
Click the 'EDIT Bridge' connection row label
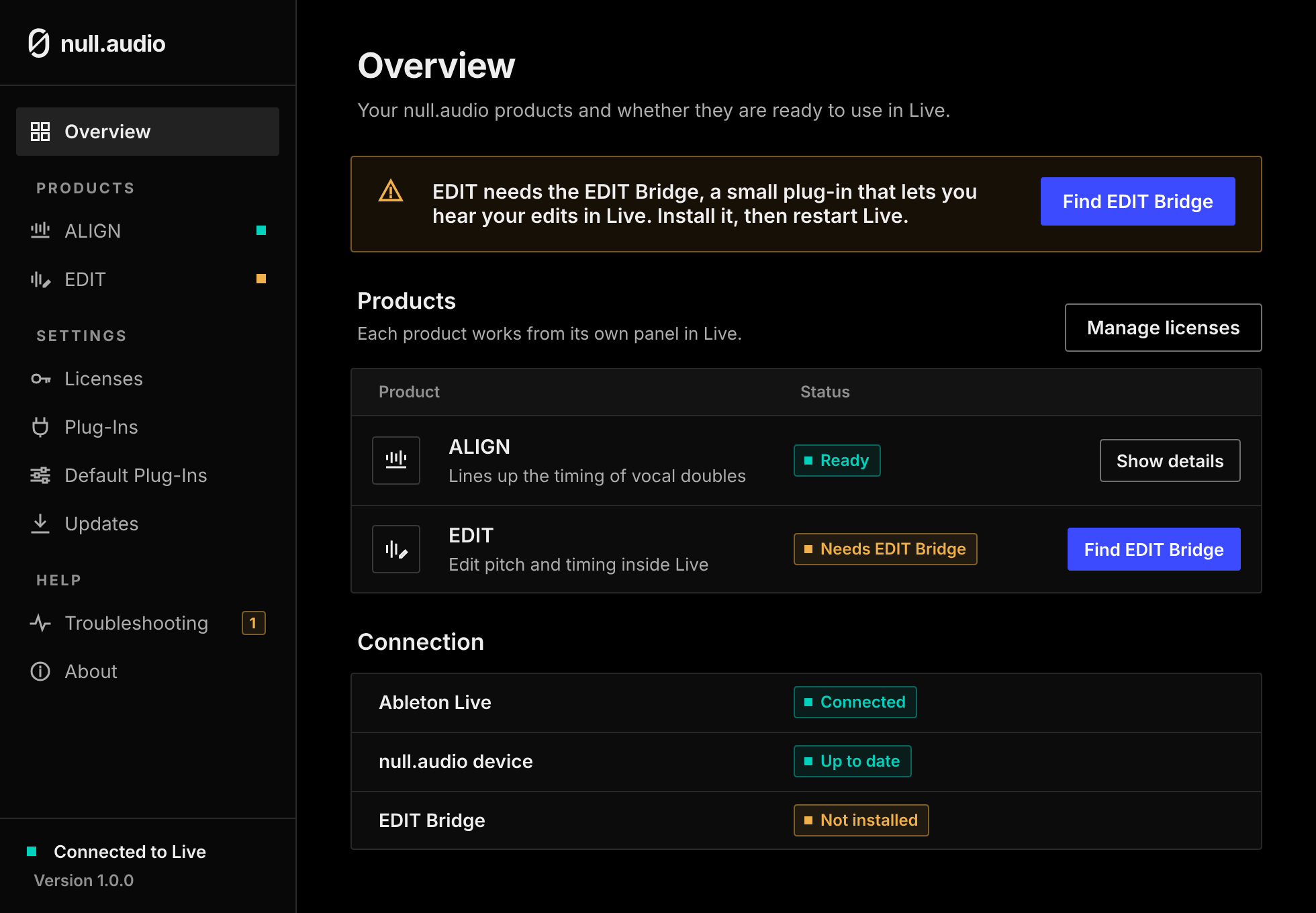point(432,820)
